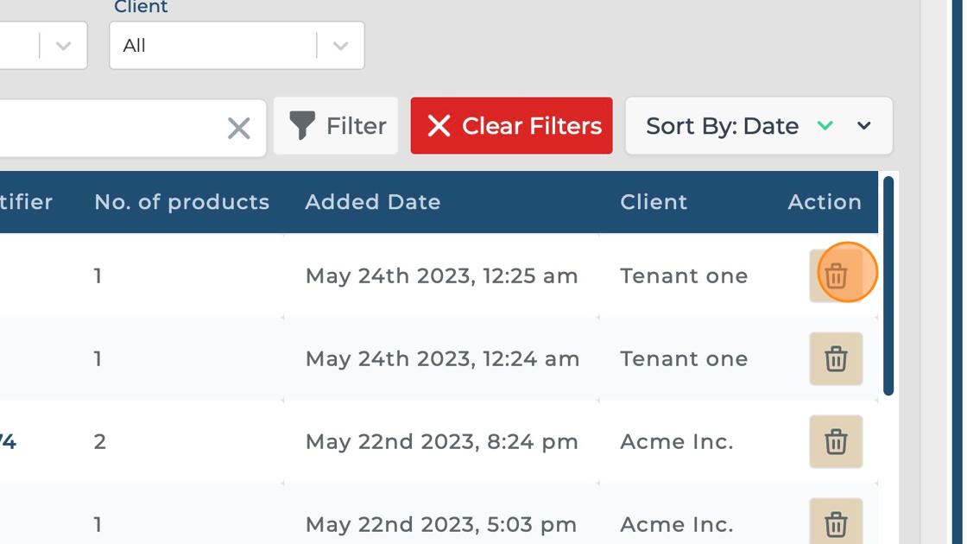Image resolution: width=967 pixels, height=544 pixels.
Task: Open the Sort By: Date dropdown
Action: [x=863, y=126]
